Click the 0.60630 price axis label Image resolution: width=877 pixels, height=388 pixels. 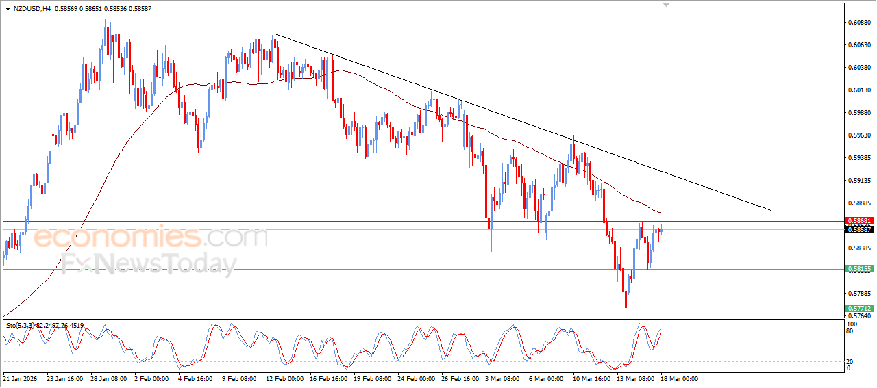coord(859,45)
